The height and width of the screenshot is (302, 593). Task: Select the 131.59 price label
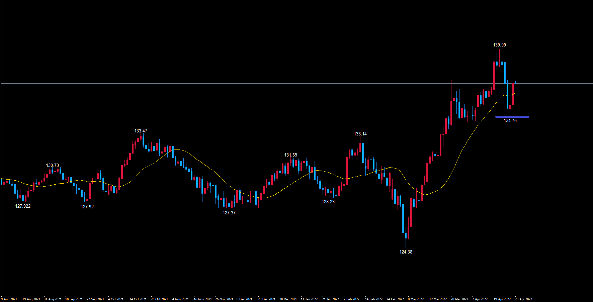pos(290,155)
